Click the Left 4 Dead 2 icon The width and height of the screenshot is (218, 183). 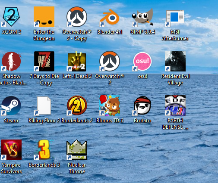[77, 61]
